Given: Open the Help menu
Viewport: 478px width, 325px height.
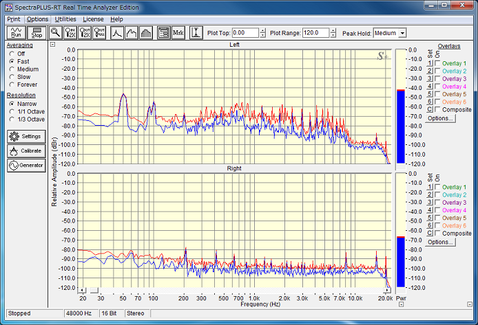Looking at the screenshot, I should tap(117, 19).
